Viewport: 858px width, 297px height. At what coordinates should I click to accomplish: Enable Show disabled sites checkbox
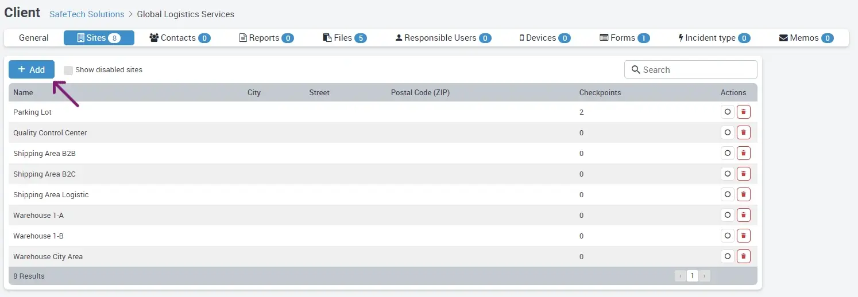pyautogui.click(x=68, y=70)
